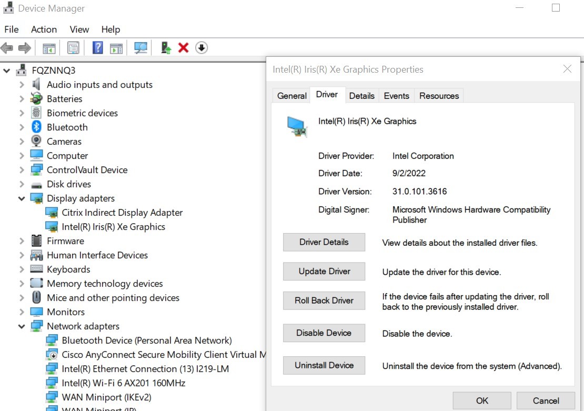Select Bluetooth Device (Personal Area Network)
This screenshot has width=584, height=411.
coord(147,340)
